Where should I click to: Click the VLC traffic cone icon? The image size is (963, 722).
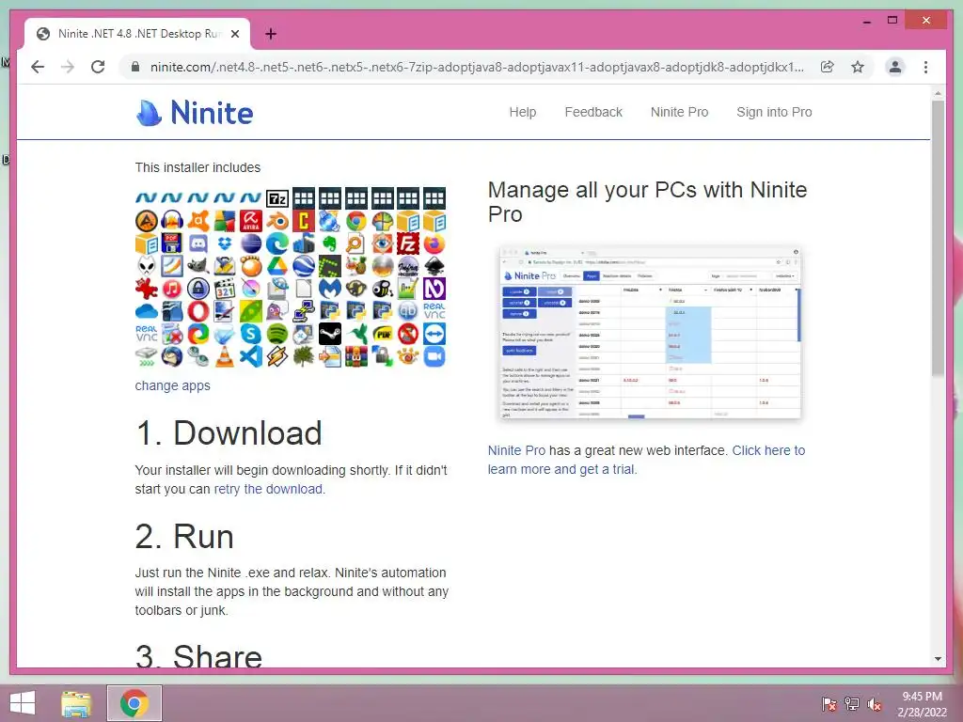[225, 356]
